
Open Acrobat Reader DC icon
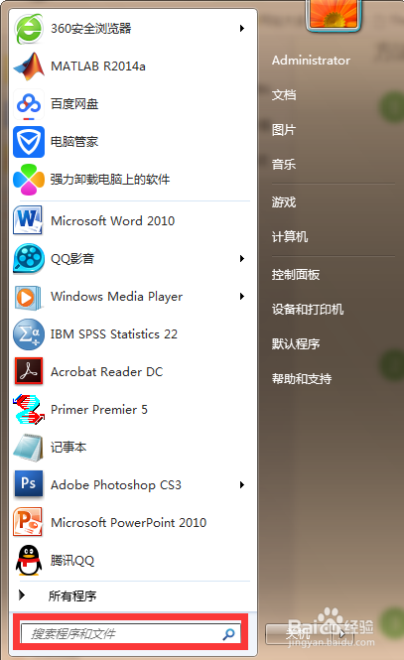tap(29, 371)
